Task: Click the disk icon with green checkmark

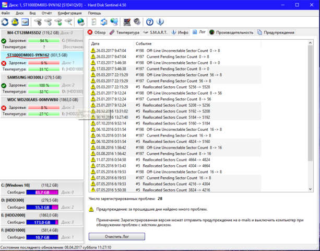Action: (x=58, y=22)
